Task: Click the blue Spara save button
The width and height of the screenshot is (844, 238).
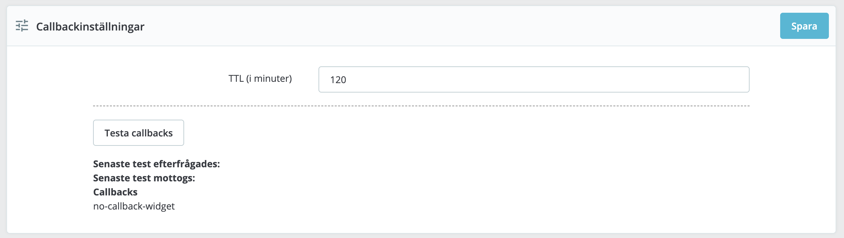Action: (804, 26)
